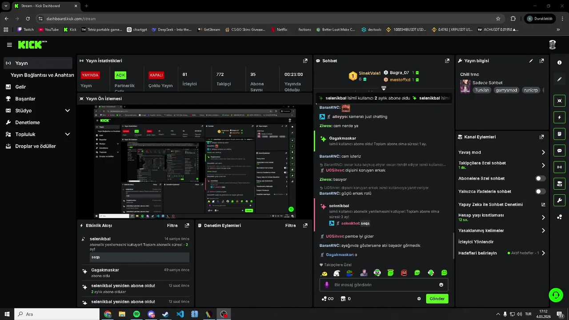
Task: Click the Windows Start button
Action: [7, 314]
